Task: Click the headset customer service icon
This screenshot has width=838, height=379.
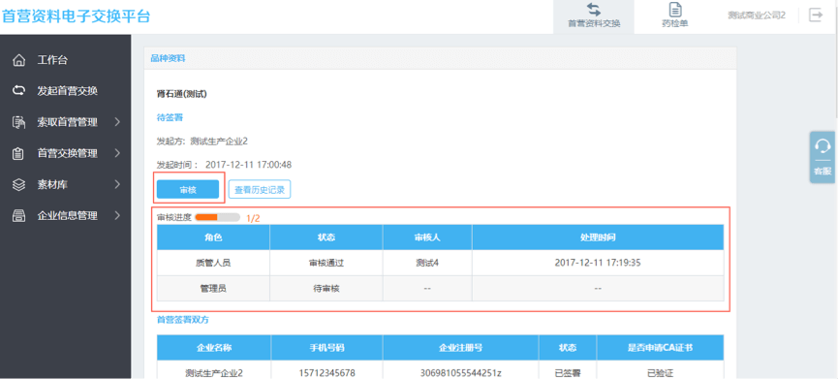Action: 822,145
